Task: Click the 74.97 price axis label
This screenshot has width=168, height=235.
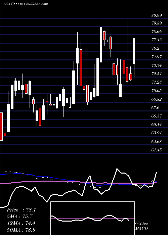Action: tap(157, 57)
